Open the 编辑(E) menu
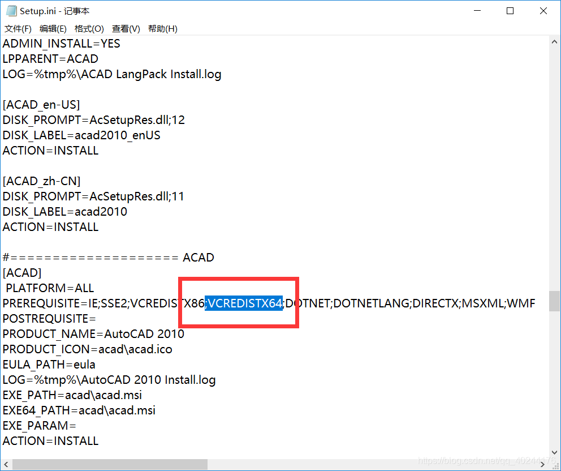 53,29
